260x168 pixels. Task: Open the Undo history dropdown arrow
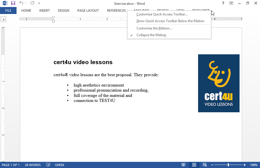coord(26,3)
